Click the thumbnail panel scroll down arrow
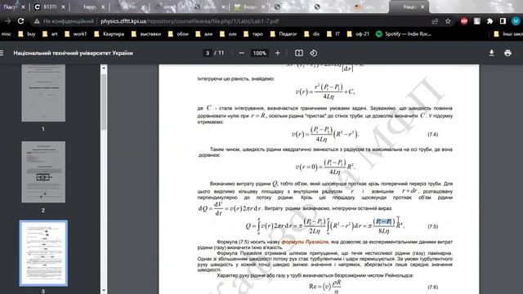The height and width of the screenshot is (294, 523). point(104,291)
